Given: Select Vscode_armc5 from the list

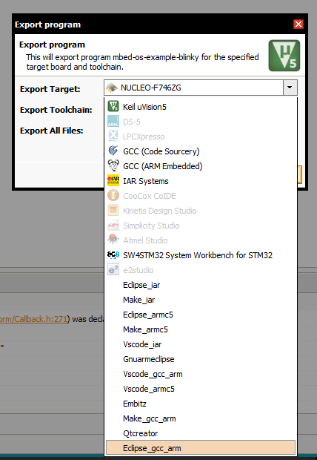Looking at the screenshot, I should (x=201, y=389).
